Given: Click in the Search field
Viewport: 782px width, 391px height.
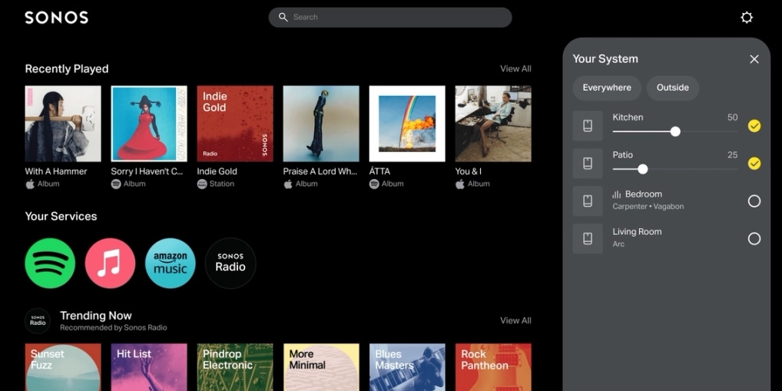Looking at the screenshot, I should (x=390, y=18).
